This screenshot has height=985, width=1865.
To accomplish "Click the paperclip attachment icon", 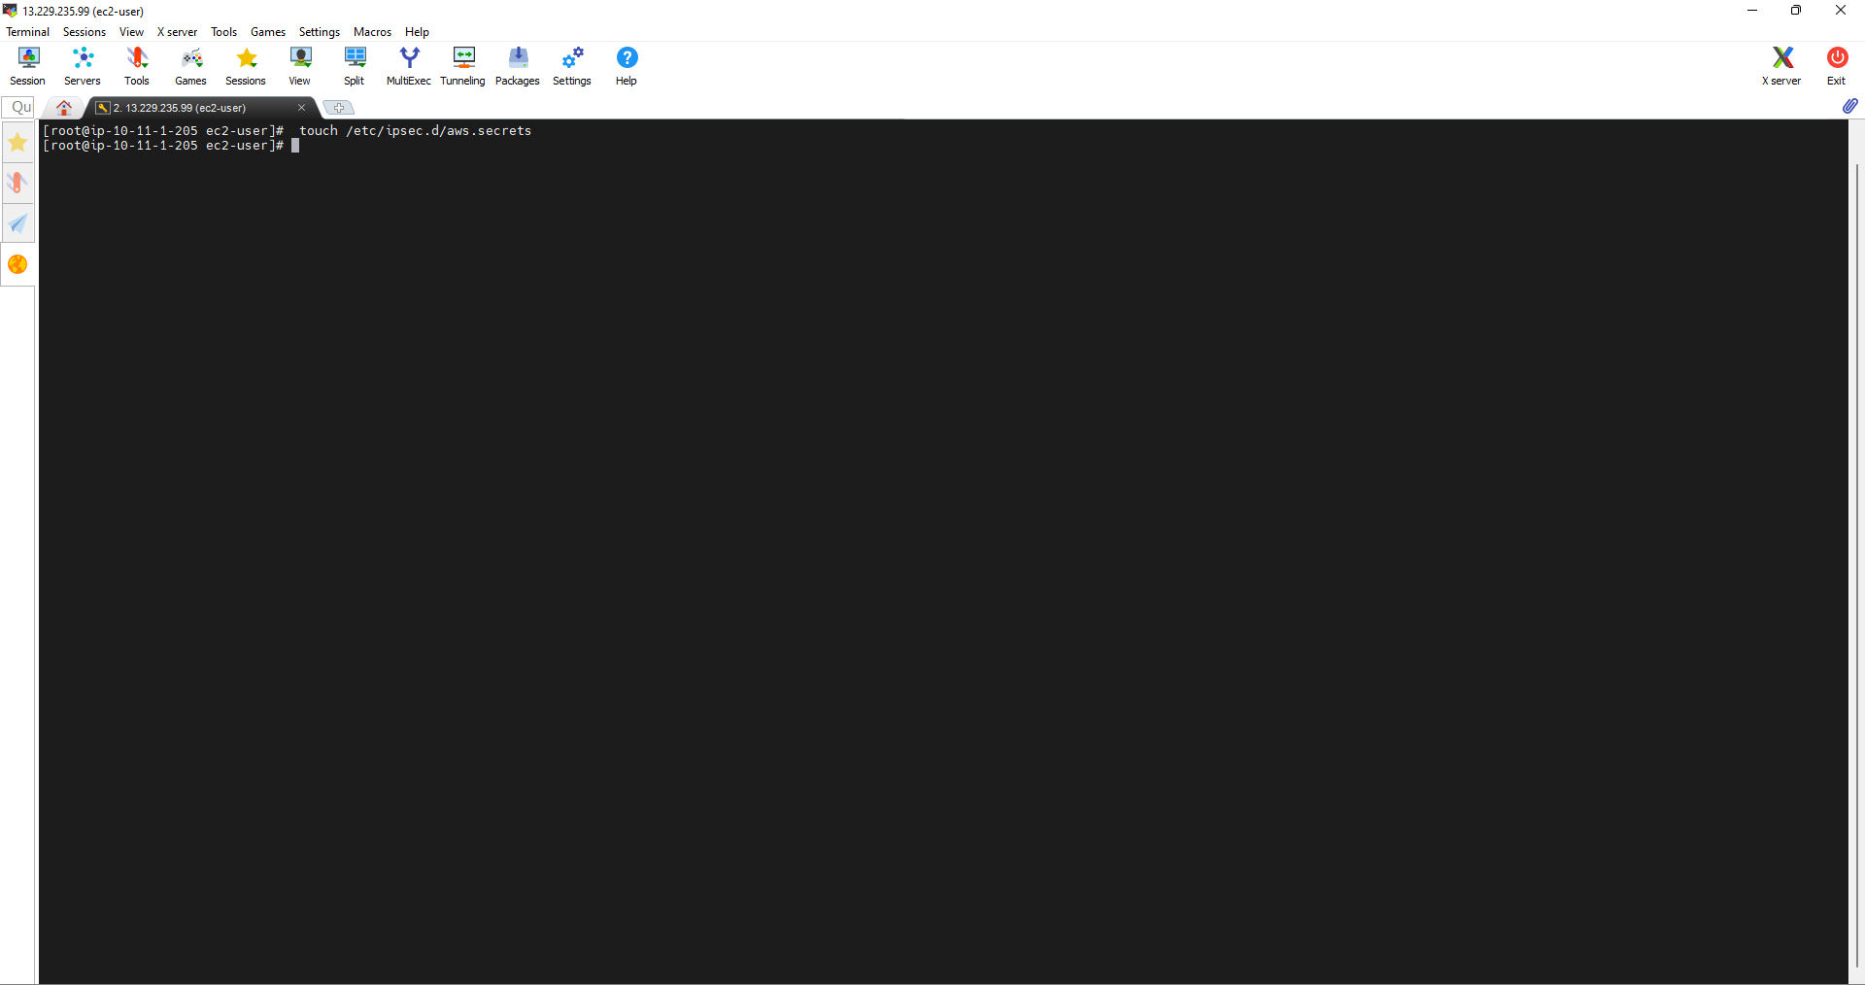I will click(1850, 106).
